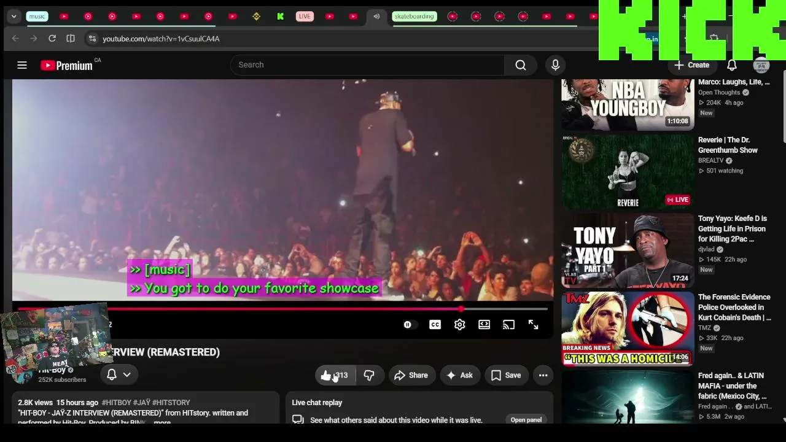This screenshot has width=786, height=442.
Task: Open Tony Yayo Keefe D video title
Action: (x=733, y=229)
